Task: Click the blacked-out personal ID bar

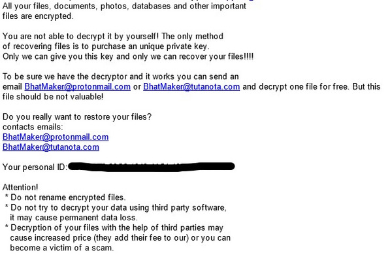Action: pos(152,167)
